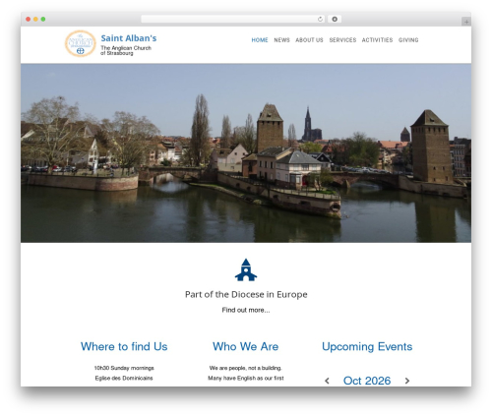
Task: Click the browser download icon button
Action: 335,20
